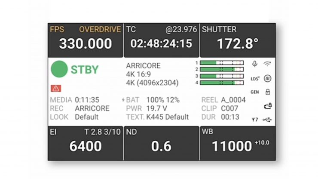The image size is (318, 179).
Task: Click the audio channel 4 level meter
Action: click(x=221, y=83)
